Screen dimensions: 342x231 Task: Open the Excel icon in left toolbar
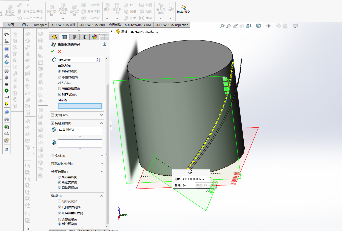pos(7,127)
